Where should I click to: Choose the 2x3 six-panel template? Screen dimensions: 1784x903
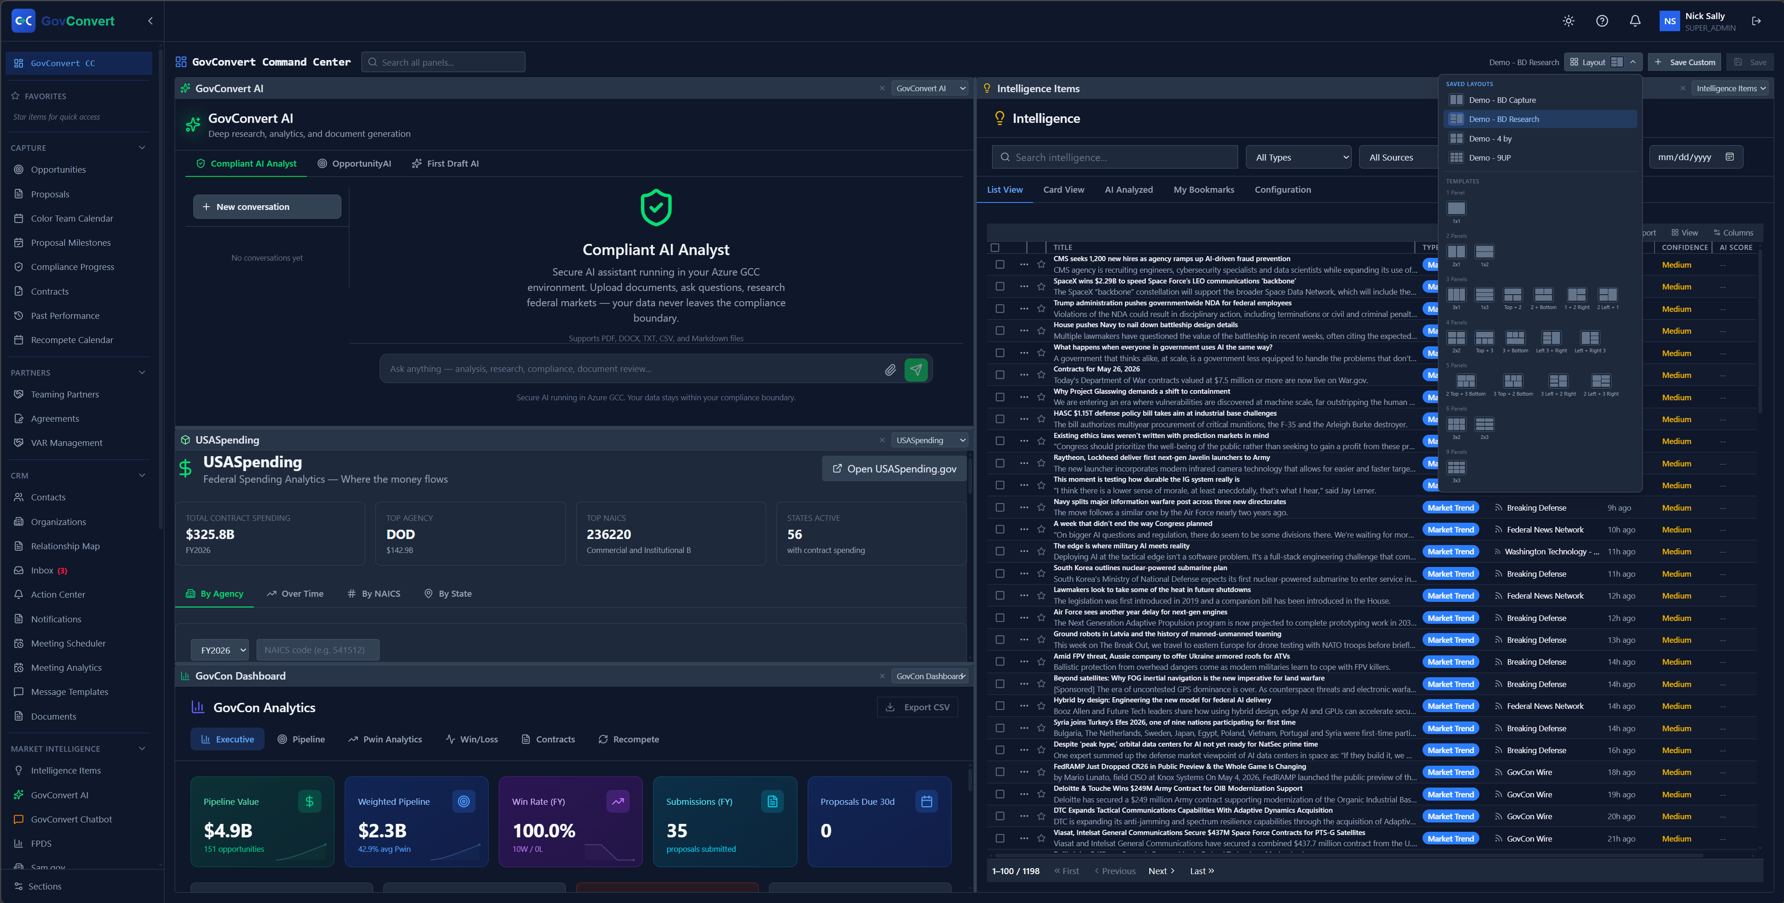1484,424
